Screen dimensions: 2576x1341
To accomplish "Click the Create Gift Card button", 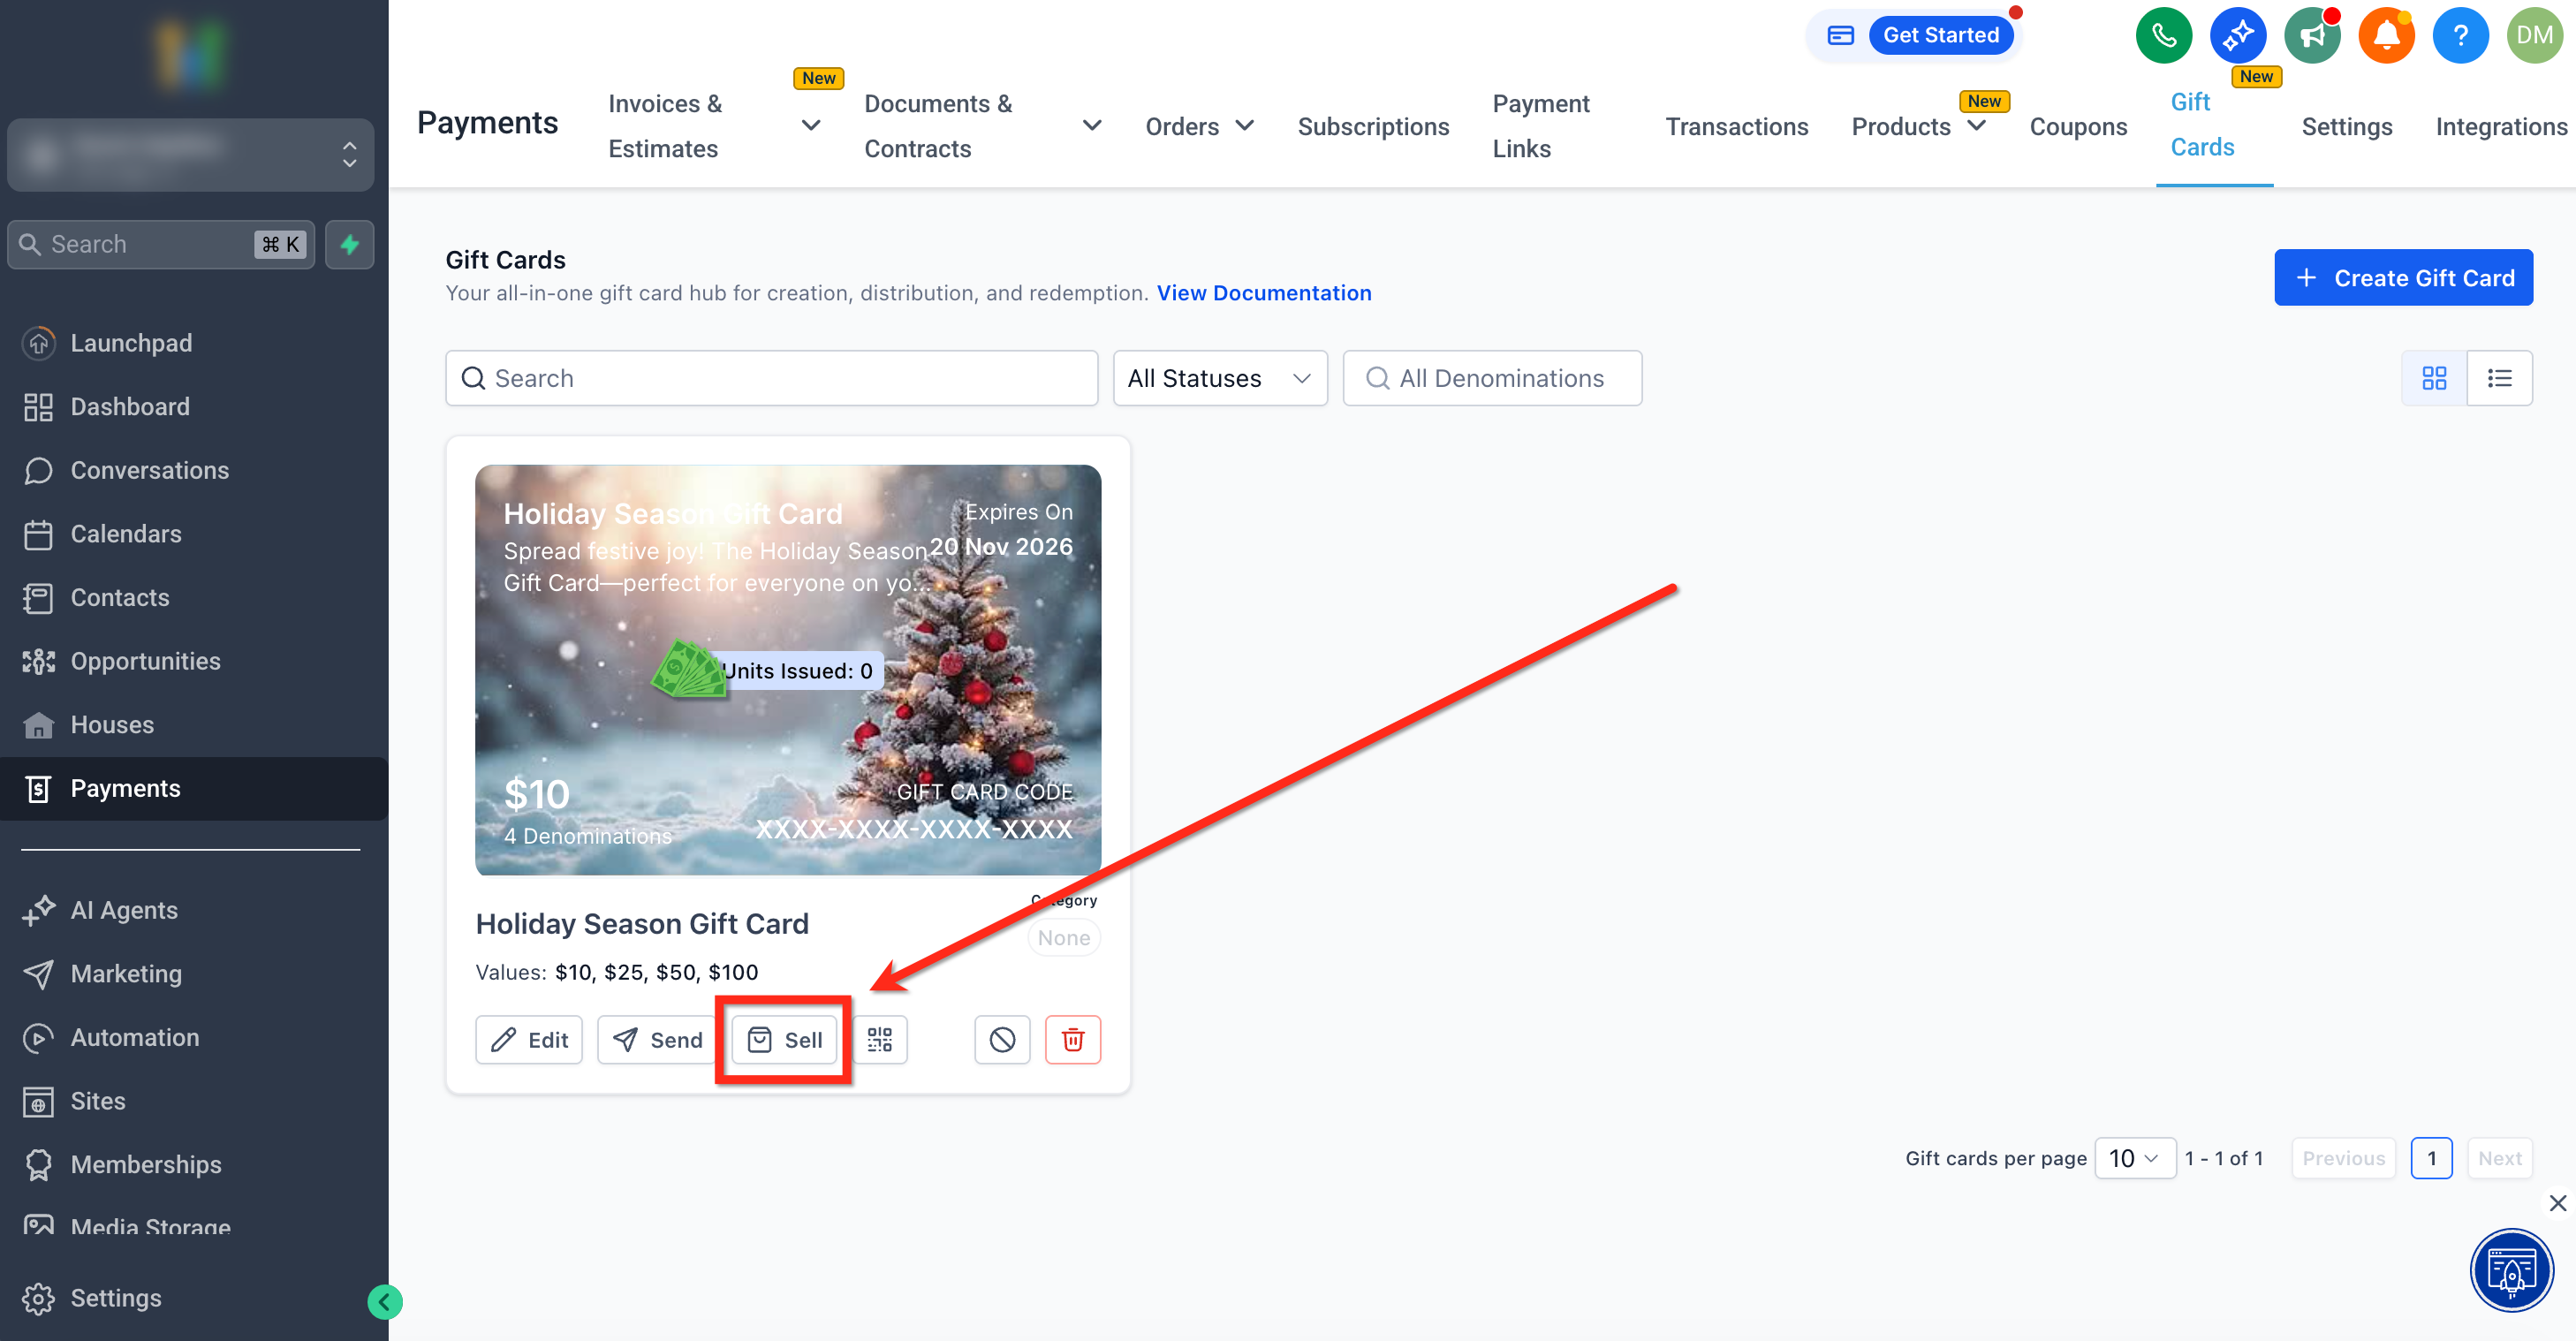I will (x=2402, y=278).
